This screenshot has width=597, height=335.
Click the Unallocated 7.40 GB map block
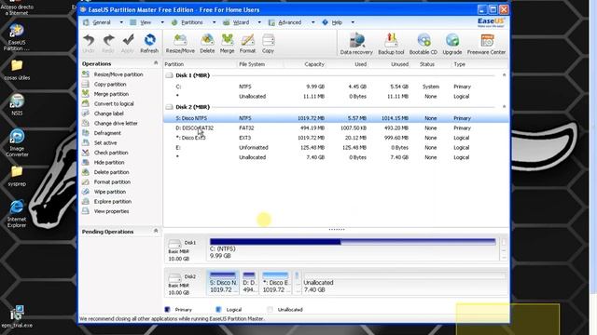[x=405, y=282]
